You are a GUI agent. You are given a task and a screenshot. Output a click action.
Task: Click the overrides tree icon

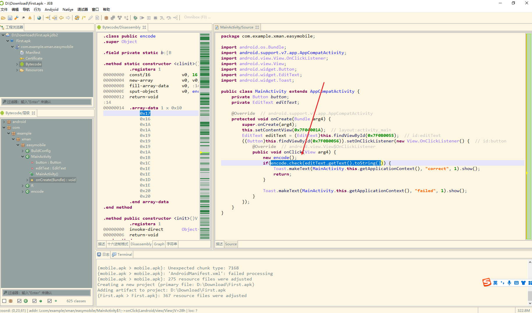(126, 18)
